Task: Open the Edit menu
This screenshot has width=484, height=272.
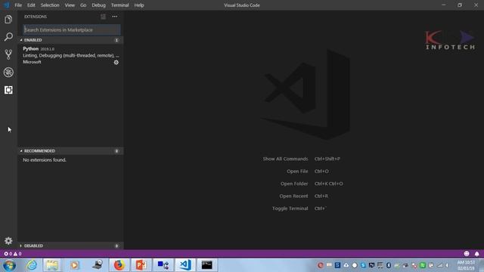Action: click(x=31, y=5)
